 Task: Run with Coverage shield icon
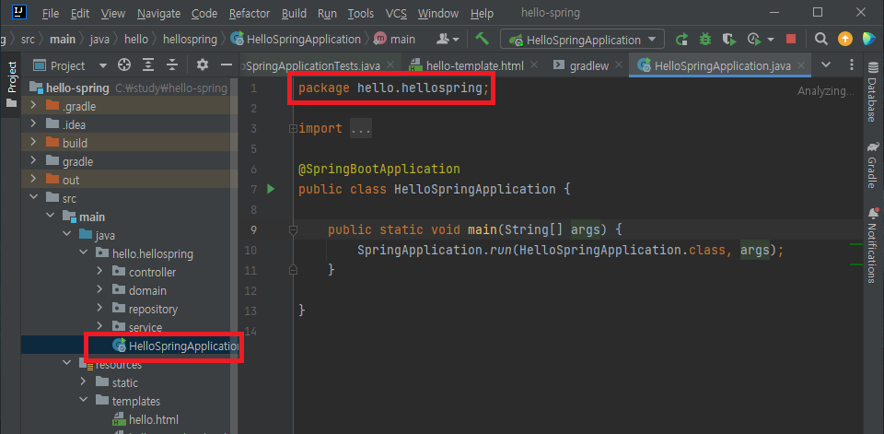click(x=729, y=40)
